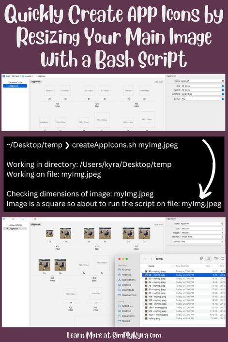Select AccentColor in top Xcode asset list
This screenshot has height=342, width=228.
[x=15, y=82]
